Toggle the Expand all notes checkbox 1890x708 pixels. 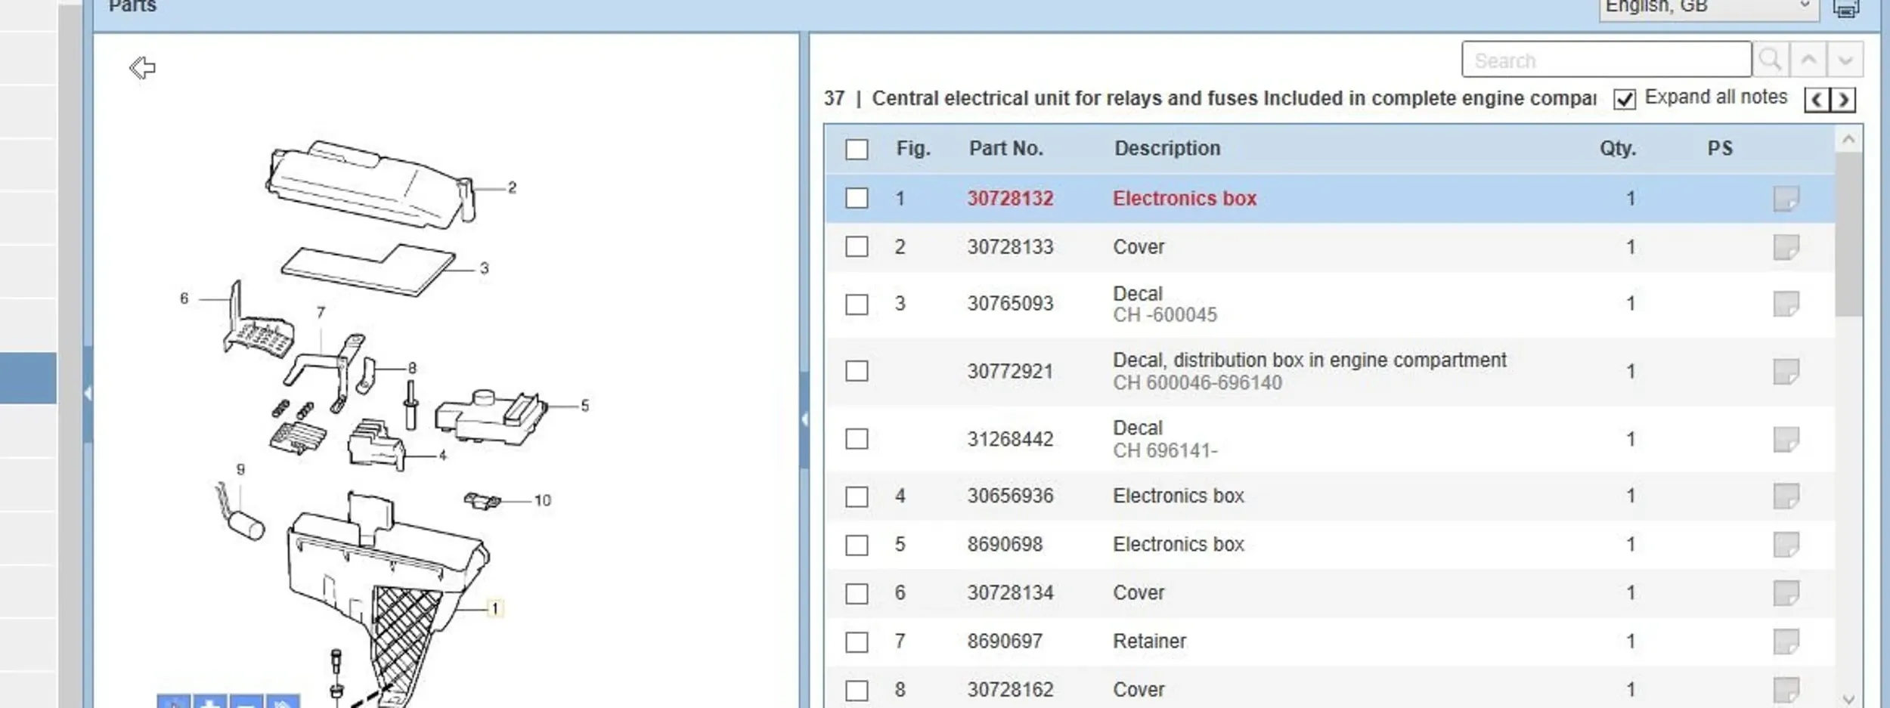point(1624,99)
